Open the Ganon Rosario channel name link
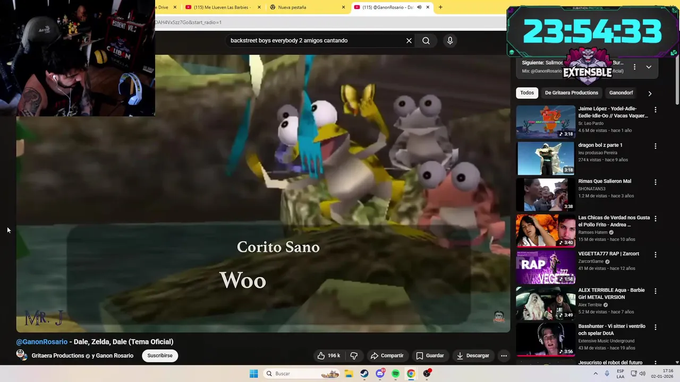Viewport: 680px width, 382px height. (114, 355)
